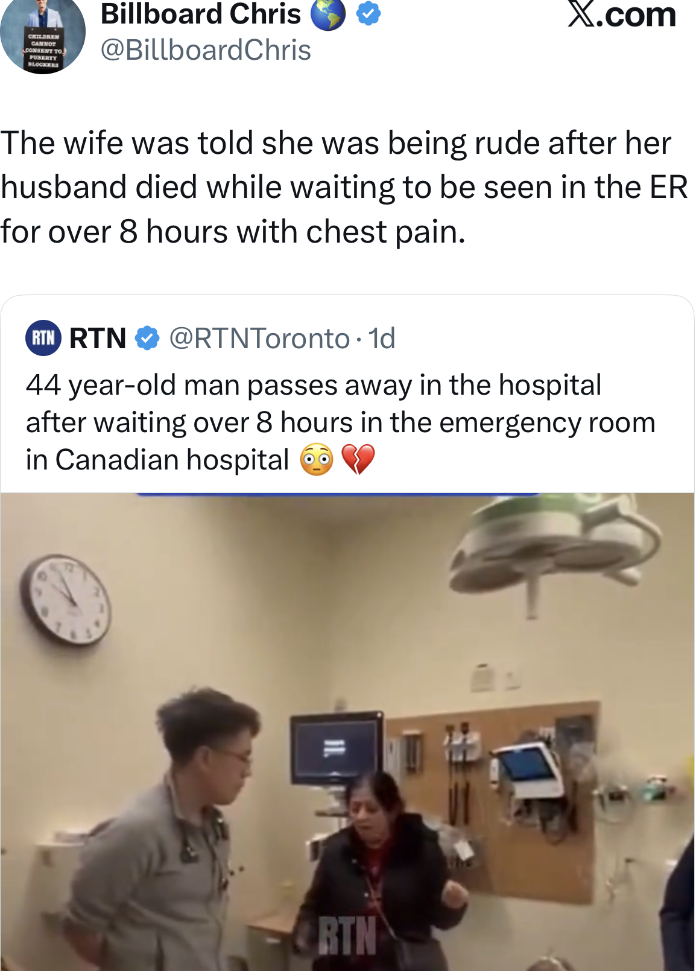Screen dimensions: 699x971
Task: Click the RTN watermark on the video
Action: 348,935
